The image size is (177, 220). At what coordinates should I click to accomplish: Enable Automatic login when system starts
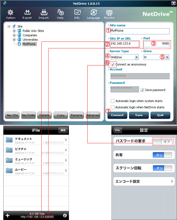pos(112,101)
